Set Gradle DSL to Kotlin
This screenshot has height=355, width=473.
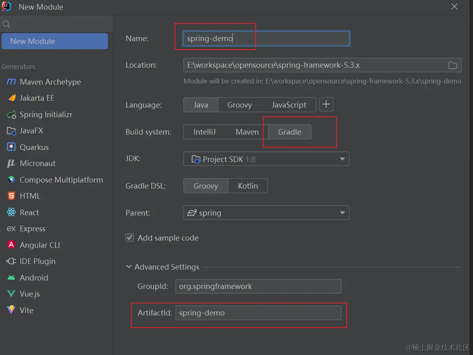248,186
